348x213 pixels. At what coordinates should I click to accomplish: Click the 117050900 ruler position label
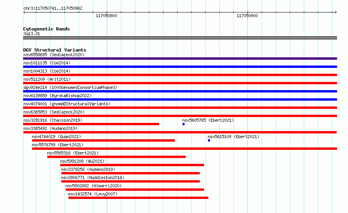[x=247, y=16]
